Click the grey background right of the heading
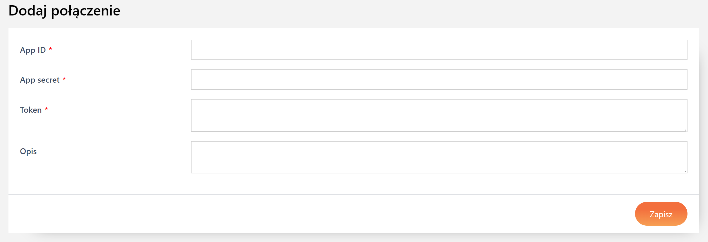 click(410, 12)
